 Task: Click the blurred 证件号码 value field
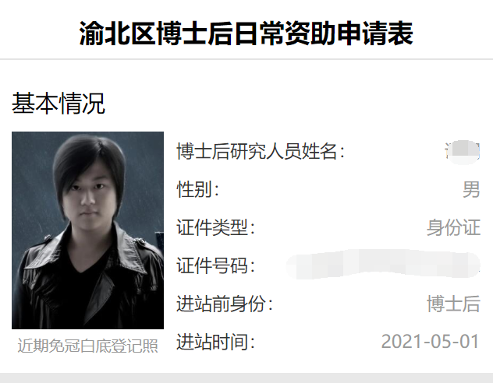pos(383,265)
